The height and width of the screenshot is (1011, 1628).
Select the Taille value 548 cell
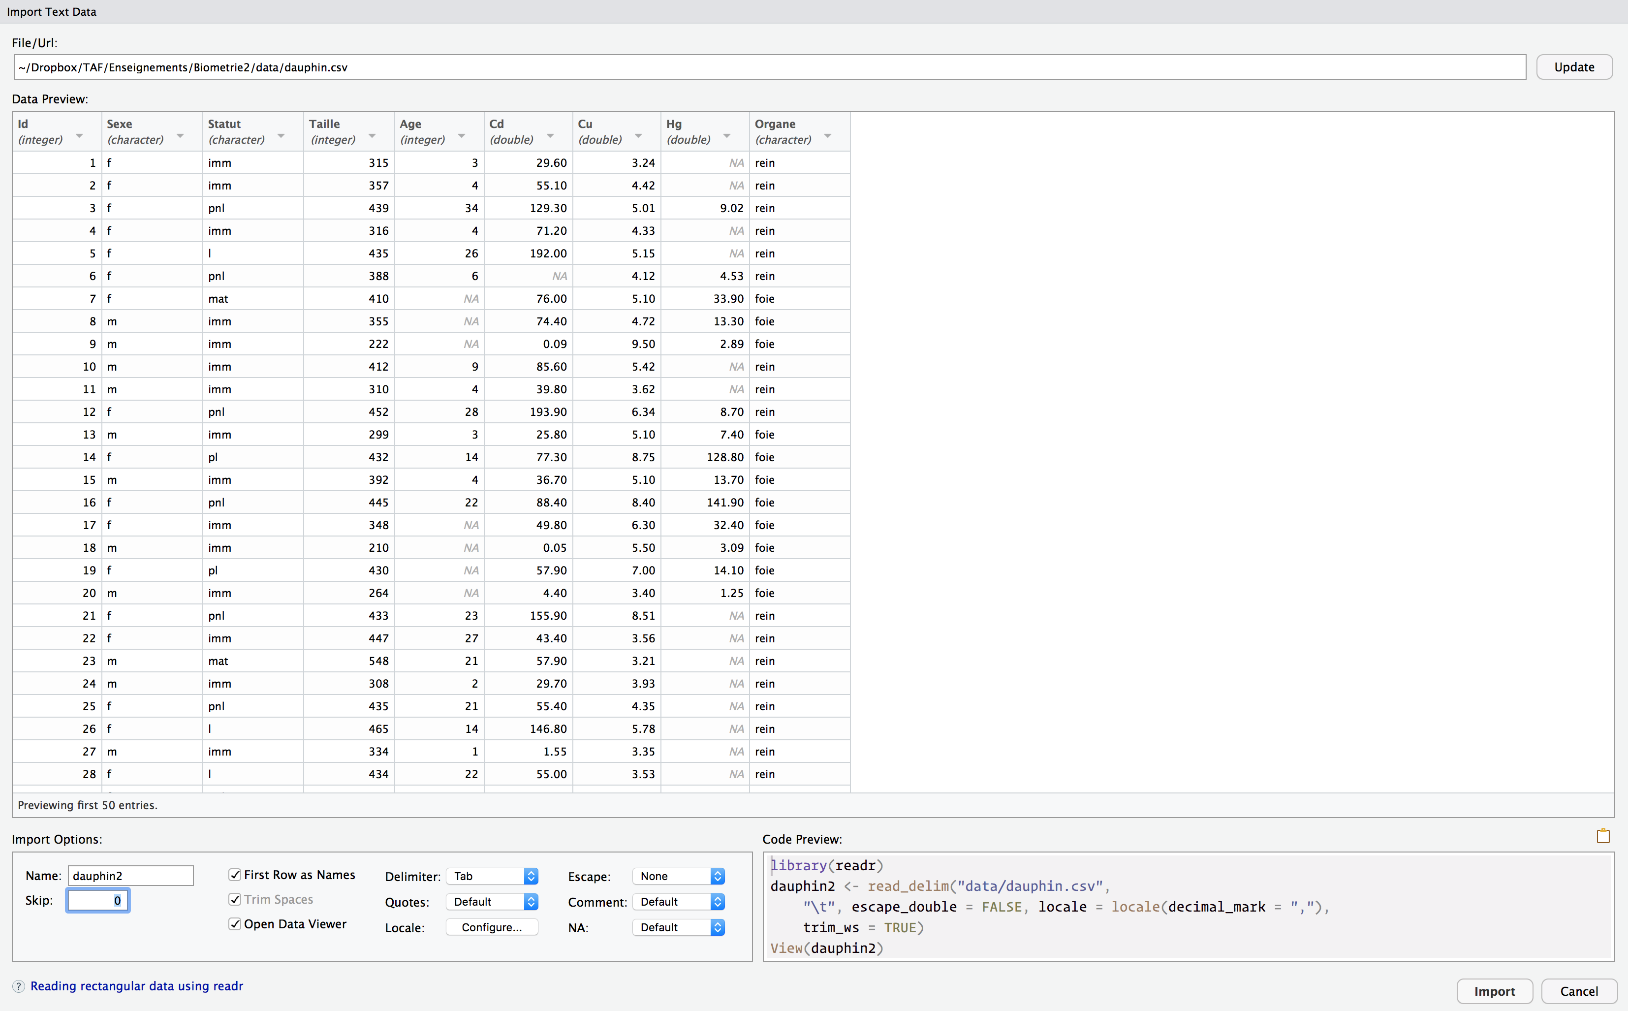tap(349, 661)
